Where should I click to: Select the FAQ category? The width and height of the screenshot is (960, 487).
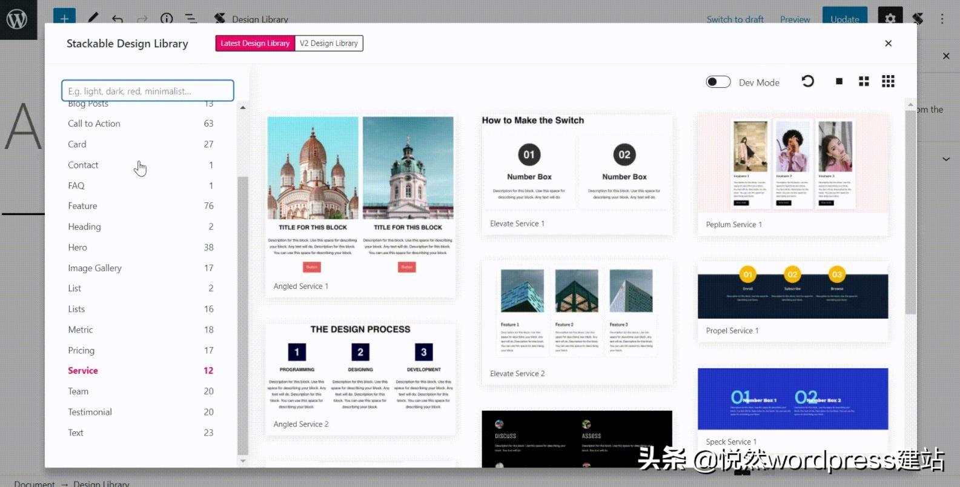(141, 185)
